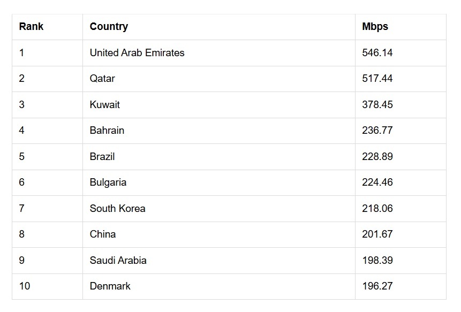The image size is (461, 312).
Task: Select the Bulgaria country cell
Action: (x=108, y=182)
